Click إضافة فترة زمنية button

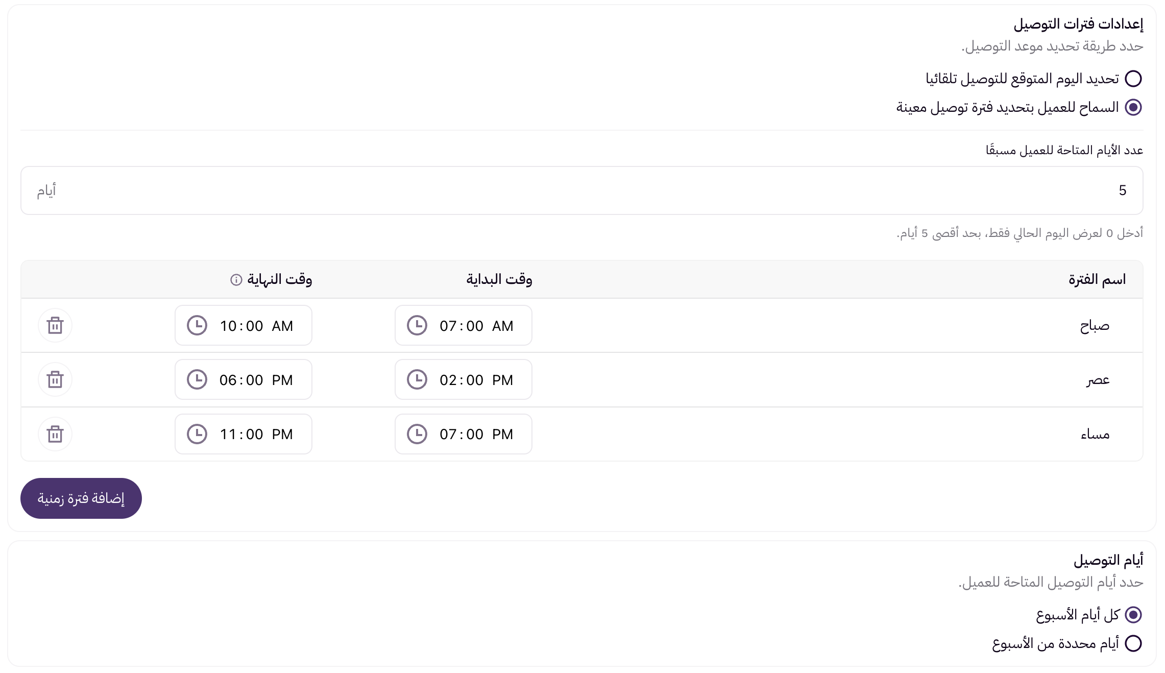pos(81,498)
